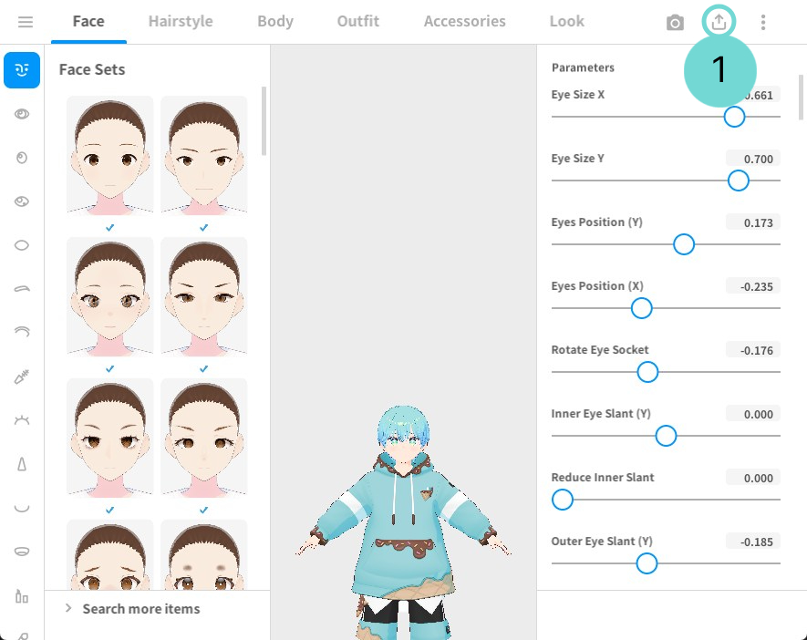Select the nose category icon
Image resolution: width=807 pixels, height=640 pixels.
click(22, 464)
